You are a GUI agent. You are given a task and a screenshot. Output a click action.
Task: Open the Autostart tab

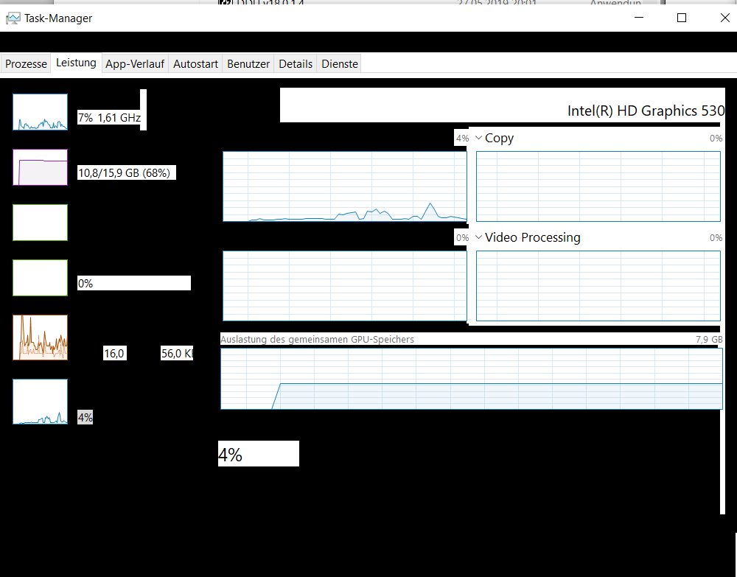pyautogui.click(x=195, y=64)
